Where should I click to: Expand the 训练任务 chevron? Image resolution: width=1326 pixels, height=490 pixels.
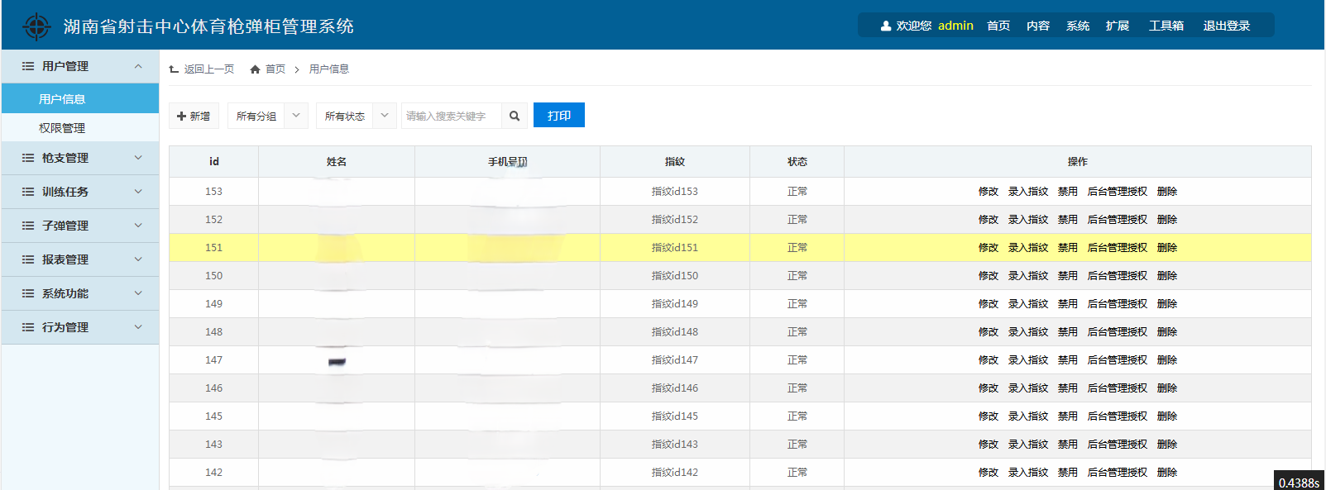pos(138,192)
